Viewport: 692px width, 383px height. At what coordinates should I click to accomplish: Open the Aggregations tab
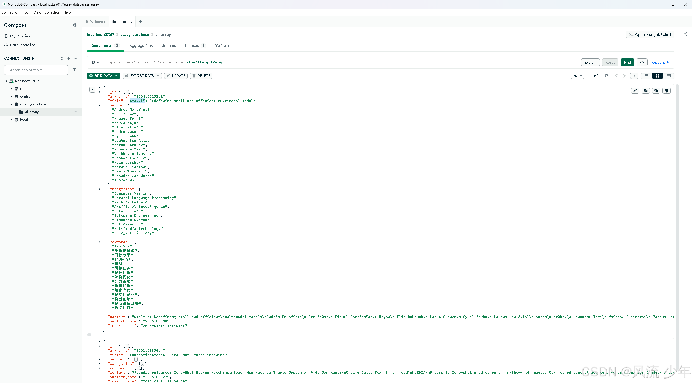tap(141, 46)
